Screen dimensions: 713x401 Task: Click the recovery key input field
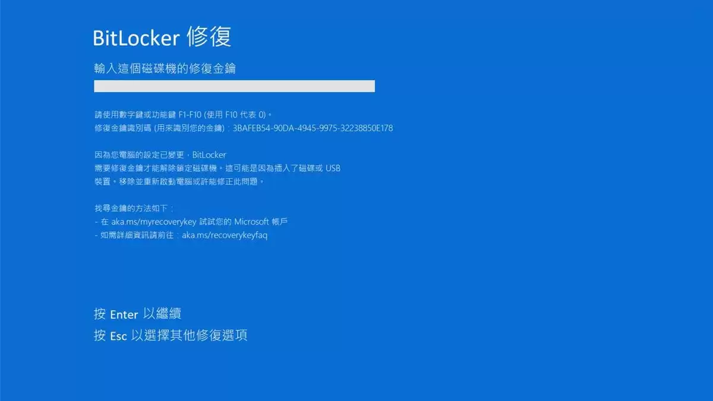[x=234, y=86]
